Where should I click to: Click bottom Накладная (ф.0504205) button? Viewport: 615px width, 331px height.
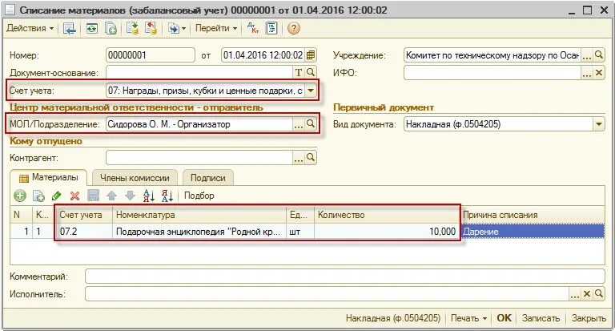[x=393, y=318]
